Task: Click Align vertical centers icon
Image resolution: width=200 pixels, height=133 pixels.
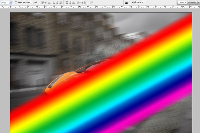Action: [46, 3]
